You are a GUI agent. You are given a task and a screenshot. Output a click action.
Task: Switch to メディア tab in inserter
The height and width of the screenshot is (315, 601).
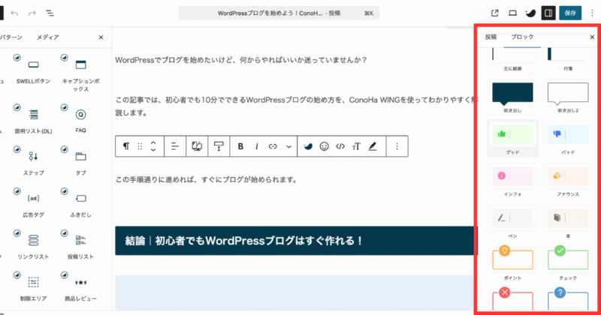(x=48, y=37)
